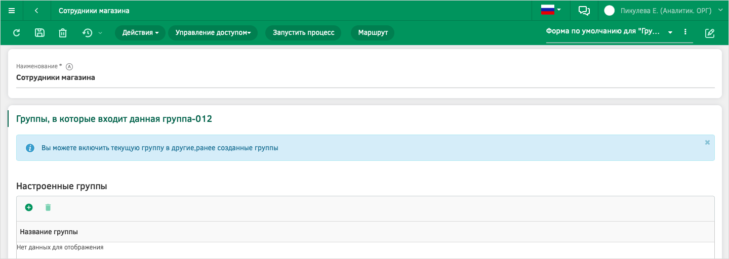Open the Действия dropdown menu
The height and width of the screenshot is (259, 729).
pos(140,33)
